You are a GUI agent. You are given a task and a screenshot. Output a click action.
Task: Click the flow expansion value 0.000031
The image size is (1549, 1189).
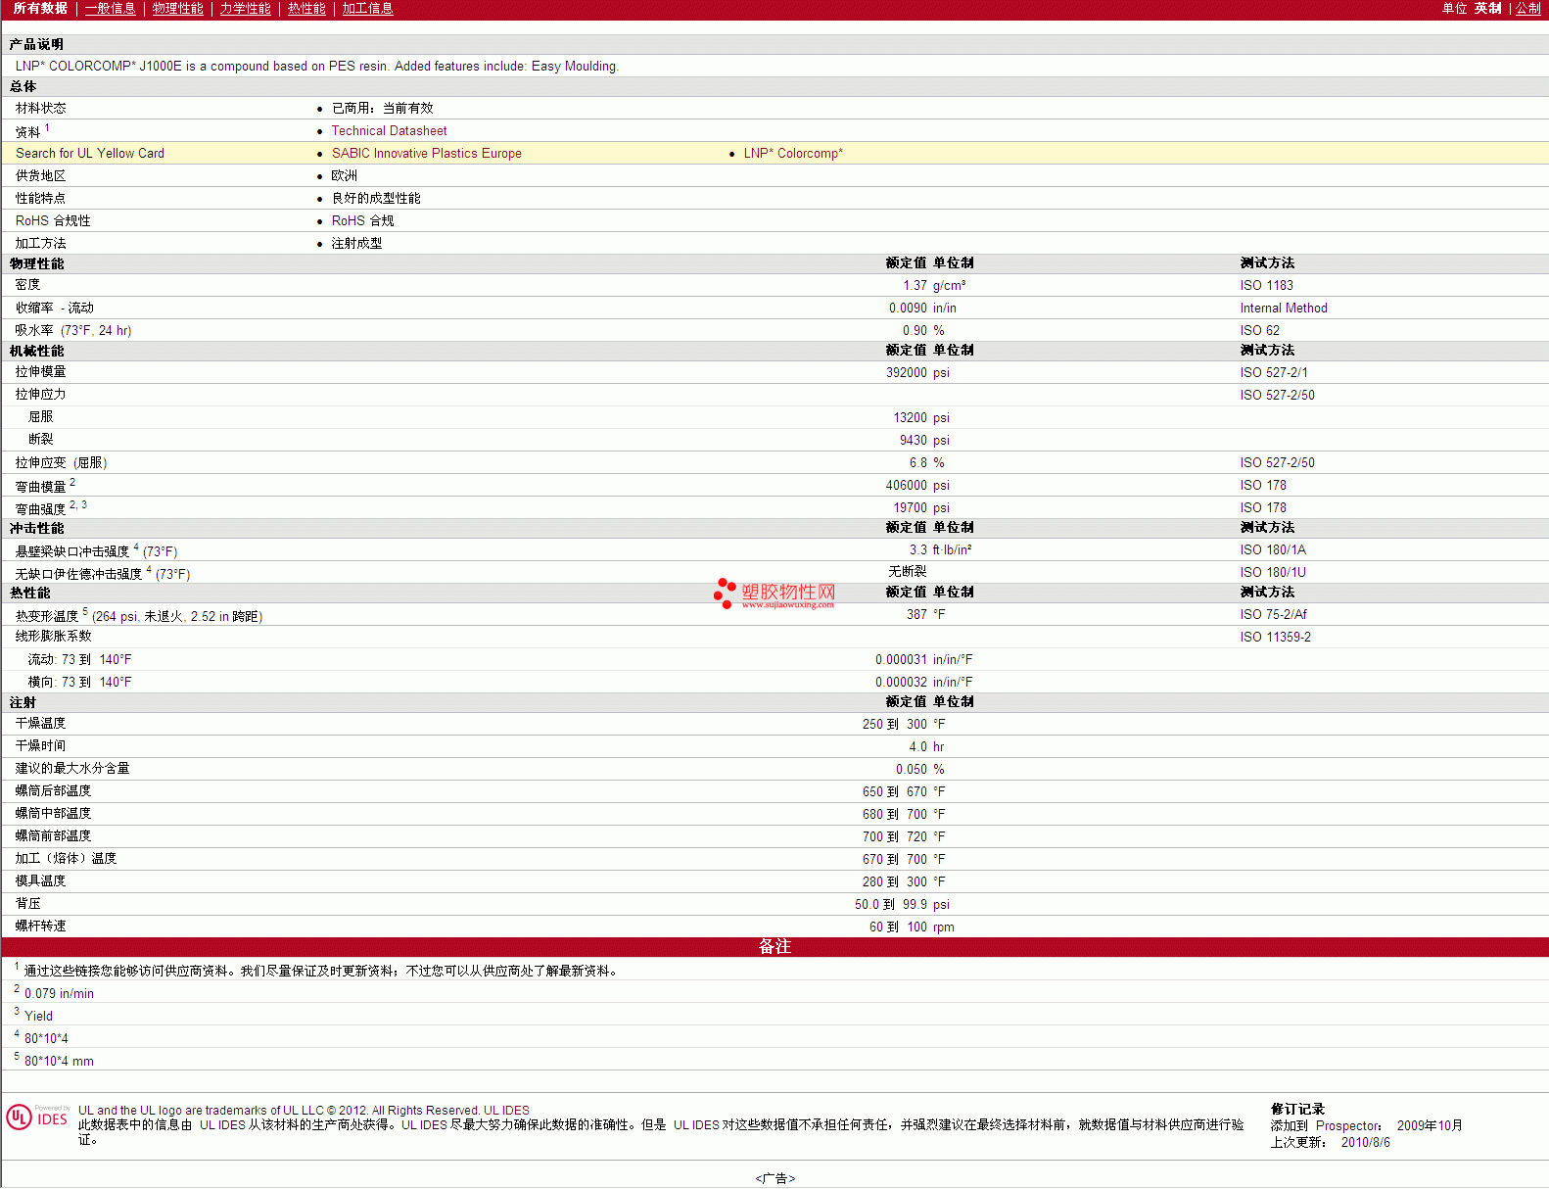[x=901, y=659]
